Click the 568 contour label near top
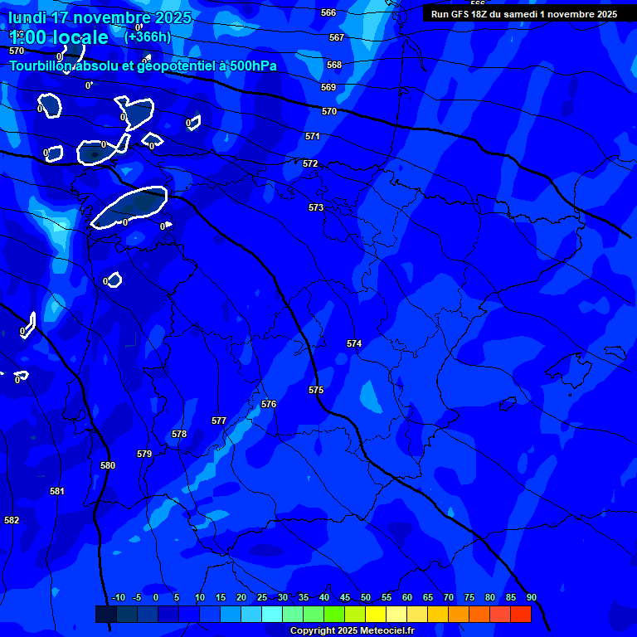 coord(334,65)
